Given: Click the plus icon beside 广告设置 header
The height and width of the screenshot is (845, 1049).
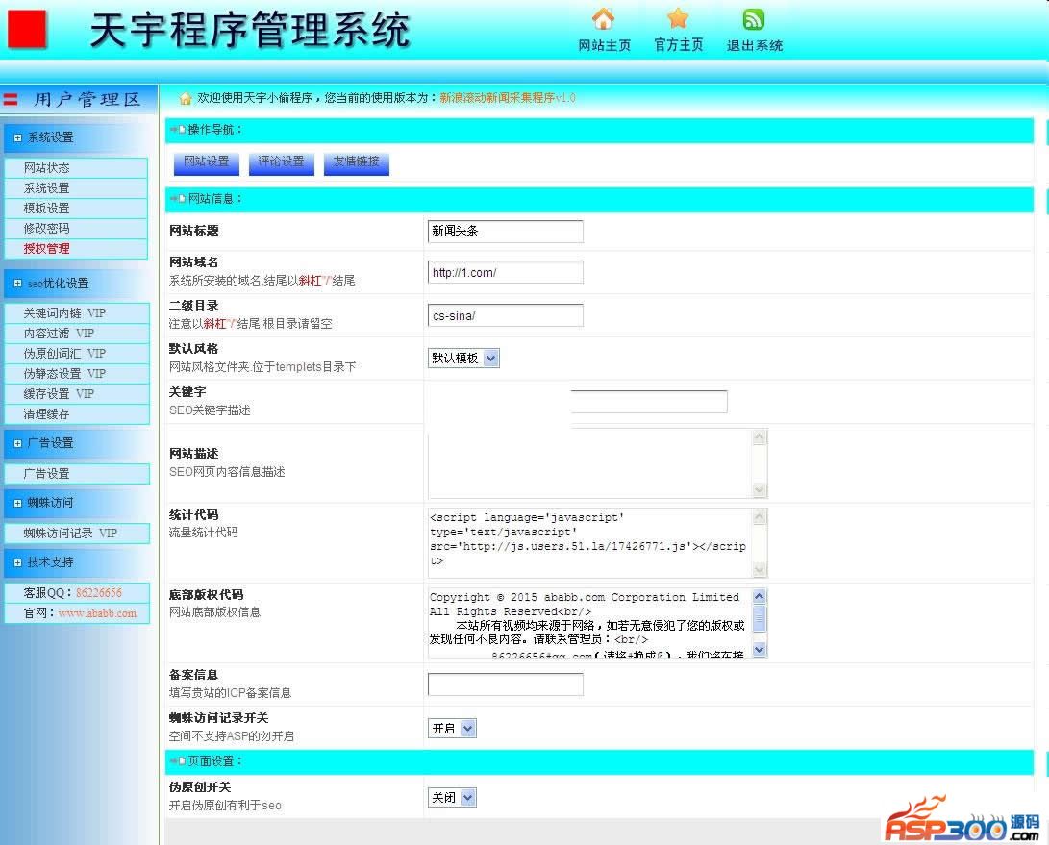Looking at the screenshot, I should pos(18,443).
